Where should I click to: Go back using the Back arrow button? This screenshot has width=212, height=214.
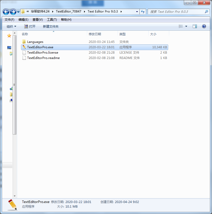pos(6,12)
